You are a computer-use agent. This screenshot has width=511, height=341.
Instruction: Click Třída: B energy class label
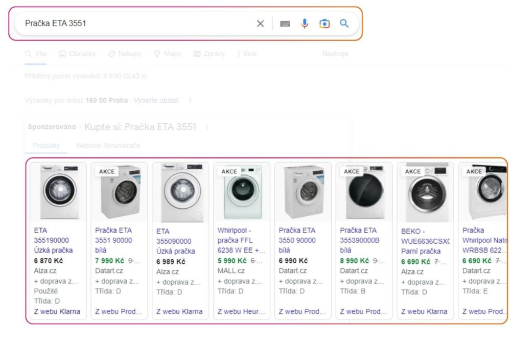[353, 291]
